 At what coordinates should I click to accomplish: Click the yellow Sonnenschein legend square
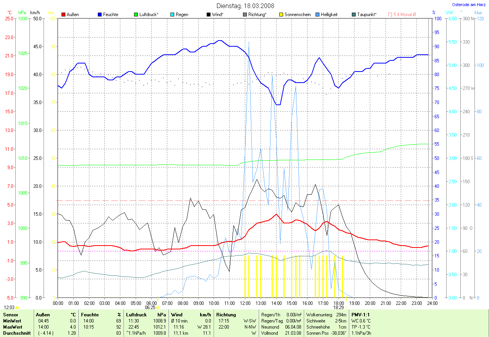tap(282, 15)
